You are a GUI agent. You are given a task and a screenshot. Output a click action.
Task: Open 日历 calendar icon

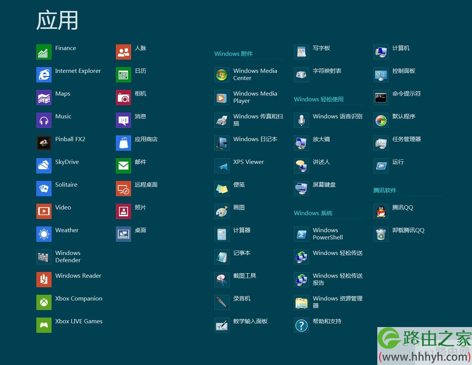pos(123,75)
